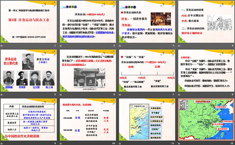Select slide 2 thumbnail with 情境导入 heading
This screenshot has height=145, width=235.
[x=88, y=22]
